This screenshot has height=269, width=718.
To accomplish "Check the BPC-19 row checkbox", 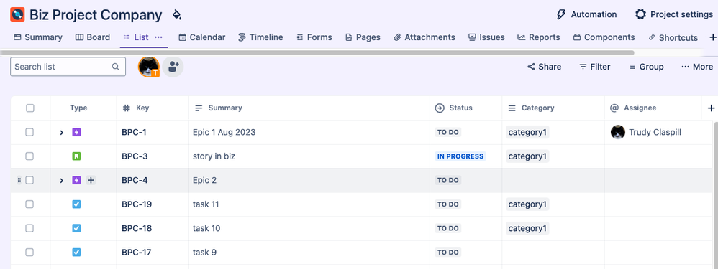I will click(29, 204).
